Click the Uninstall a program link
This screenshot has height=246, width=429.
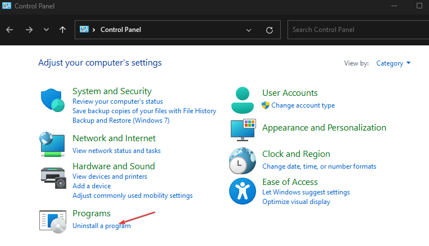coord(101,226)
